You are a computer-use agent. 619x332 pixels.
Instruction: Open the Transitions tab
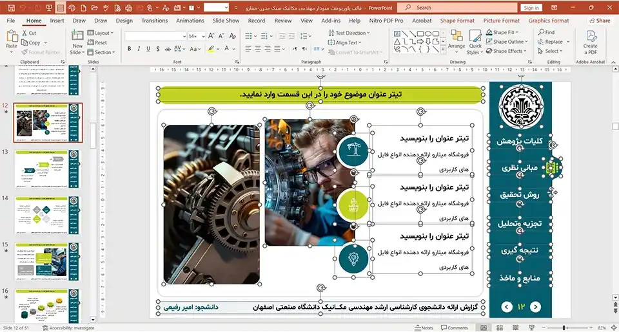pyautogui.click(x=154, y=21)
